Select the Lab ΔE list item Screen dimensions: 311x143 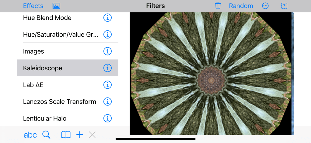(x=61, y=85)
